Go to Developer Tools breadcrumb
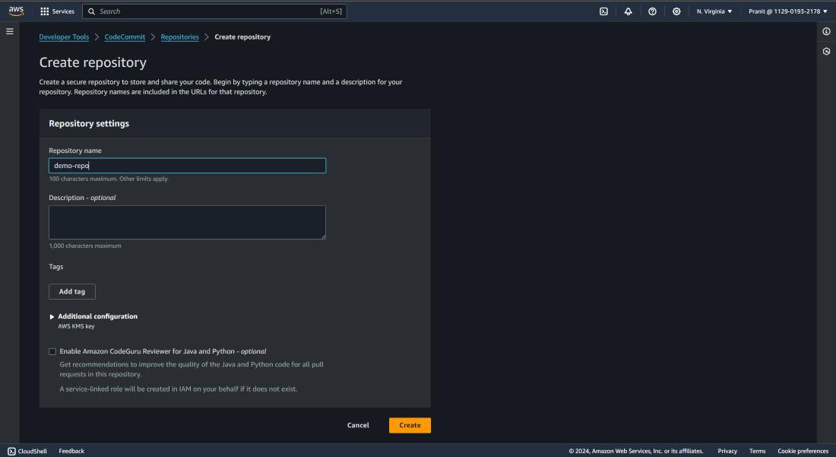This screenshot has width=836, height=457. click(x=64, y=36)
